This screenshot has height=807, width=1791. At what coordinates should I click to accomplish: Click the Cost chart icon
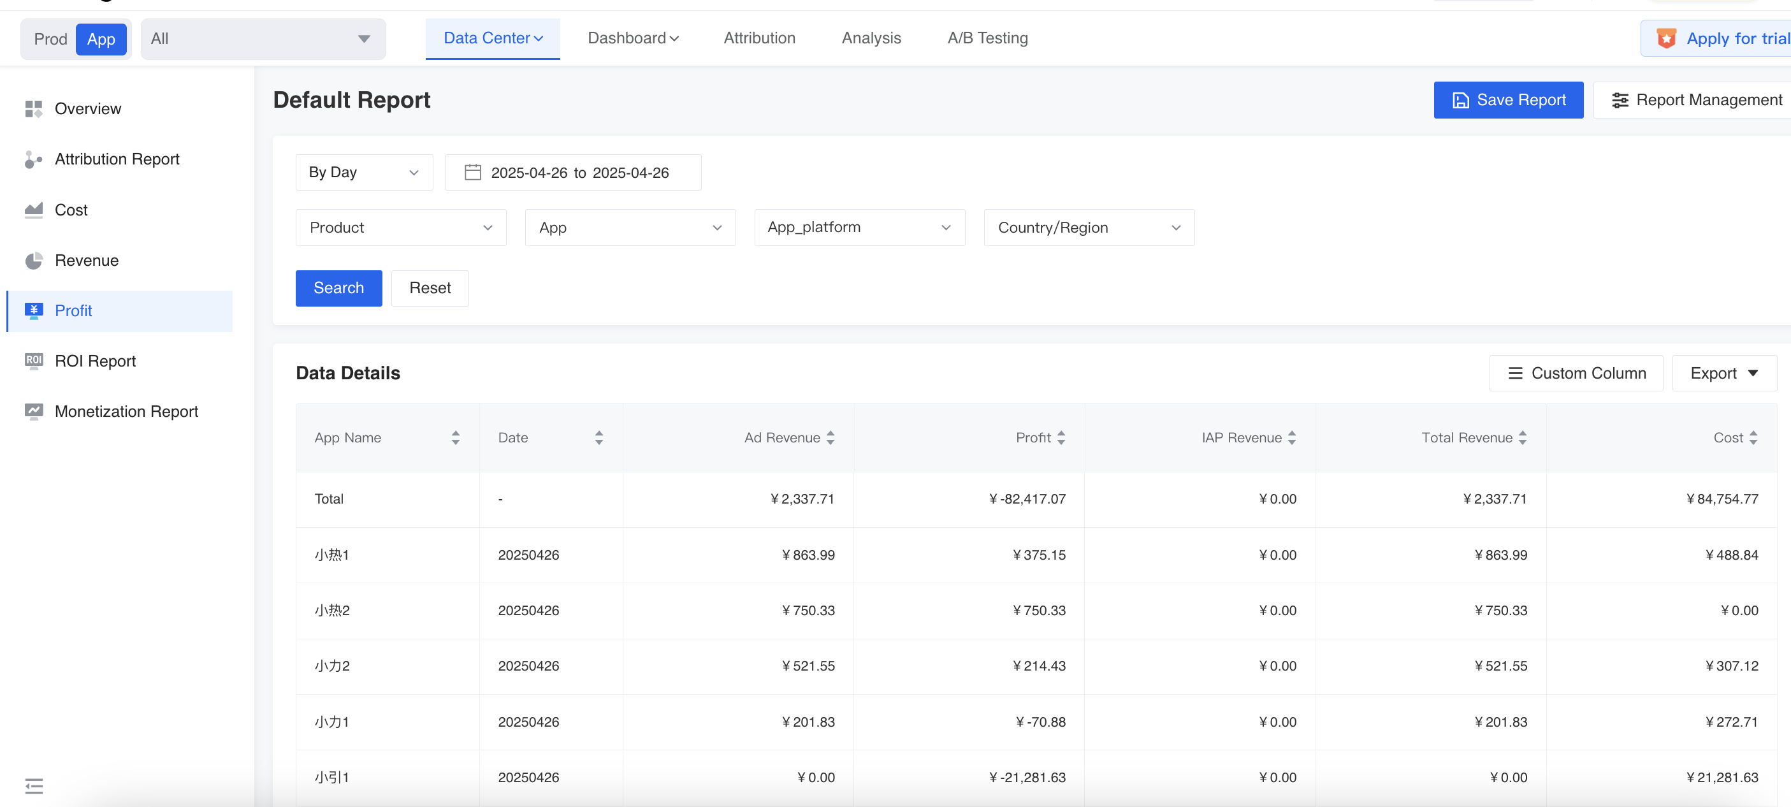pyautogui.click(x=33, y=210)
